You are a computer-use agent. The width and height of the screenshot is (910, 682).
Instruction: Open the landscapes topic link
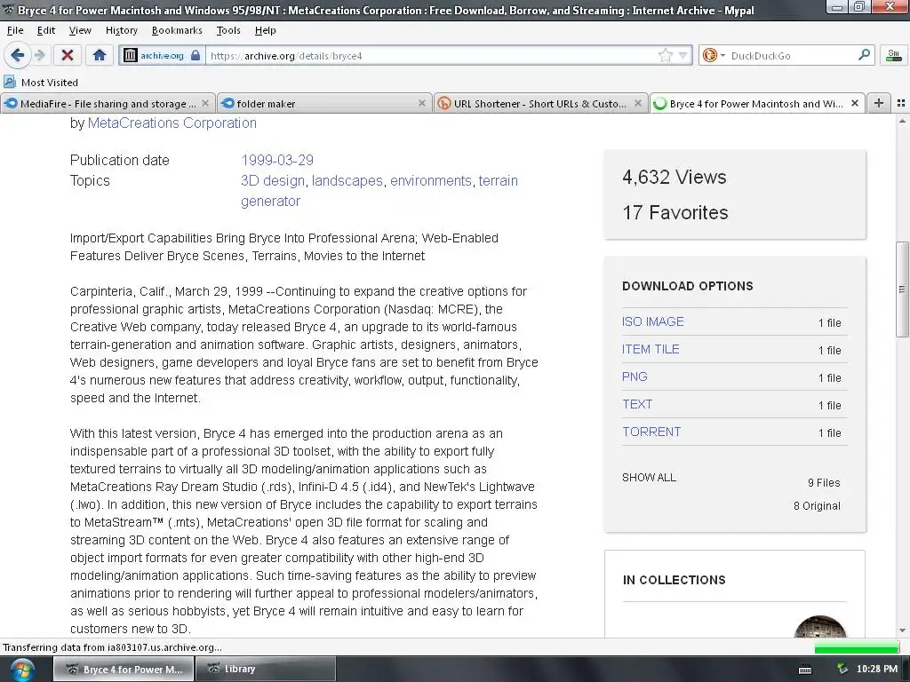pos(347,181)
